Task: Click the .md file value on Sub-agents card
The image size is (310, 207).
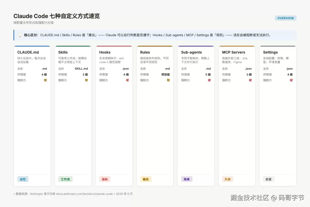Action: pos(208,69)
